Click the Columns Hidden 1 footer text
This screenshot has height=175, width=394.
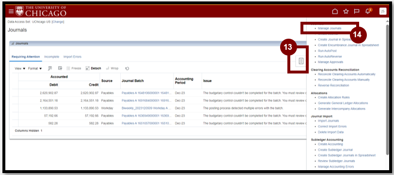29,131
